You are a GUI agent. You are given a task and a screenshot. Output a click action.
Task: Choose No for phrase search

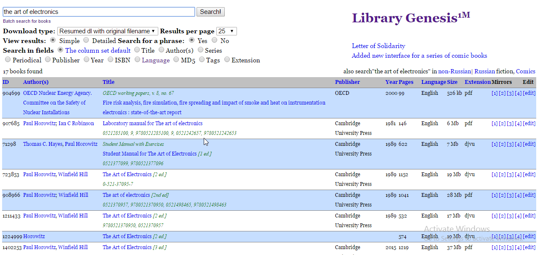tap(215, 40)
